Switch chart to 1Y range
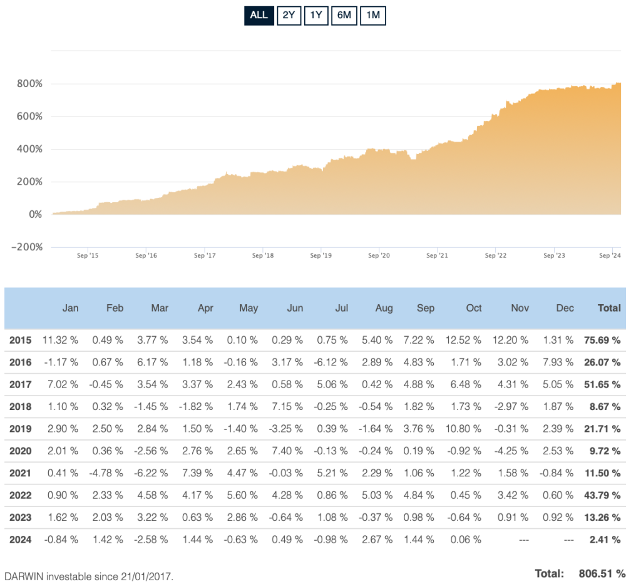This screenshot has width=641, height=584. pyautogui.click(x=316, y=16)
